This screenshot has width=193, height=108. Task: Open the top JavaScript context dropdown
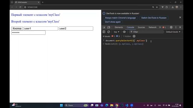pyautogui.click(x=116, y=32)
